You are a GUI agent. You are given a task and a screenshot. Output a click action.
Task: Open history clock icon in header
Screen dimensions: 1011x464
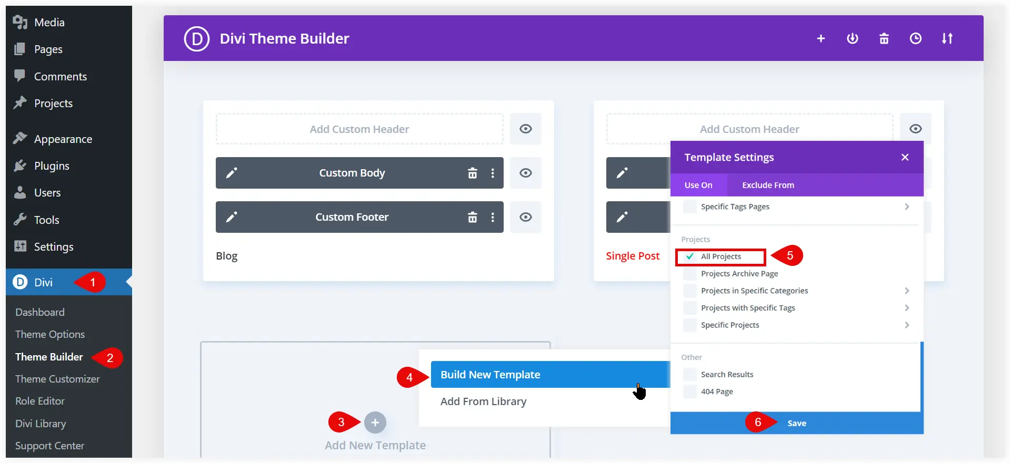pyautogui.click(x=915, y=38)
